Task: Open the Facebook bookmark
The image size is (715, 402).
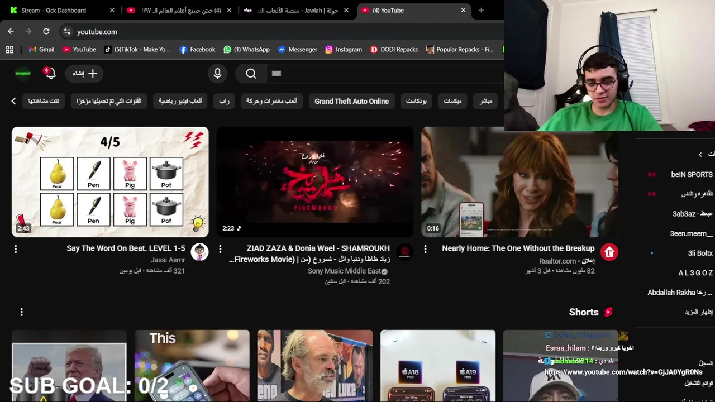Action: (x=197, y=50)
